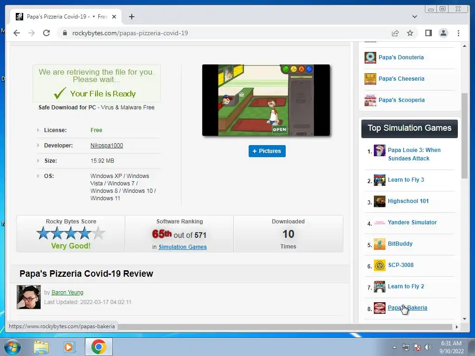Open Papa Louie 3: When Sundaes Attack link
Image resolution: width=475 pixels, height=356 pixels.
[x=414, y=154]
